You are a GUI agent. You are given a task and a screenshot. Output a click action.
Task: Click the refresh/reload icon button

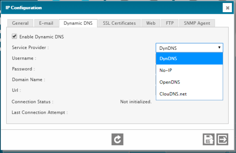click(117, 139)
